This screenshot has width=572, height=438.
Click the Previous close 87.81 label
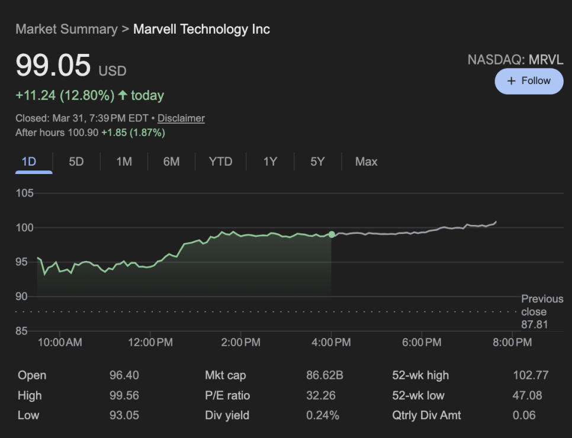534,312
